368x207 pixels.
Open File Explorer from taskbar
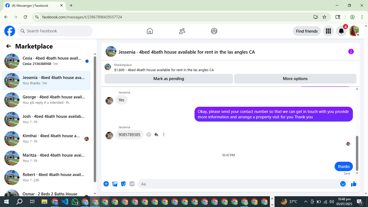pyautogui.click(x=44, y=202)
